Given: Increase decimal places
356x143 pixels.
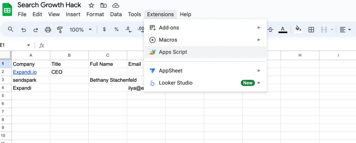Looking at the screenshot, I should pos(141,29).
